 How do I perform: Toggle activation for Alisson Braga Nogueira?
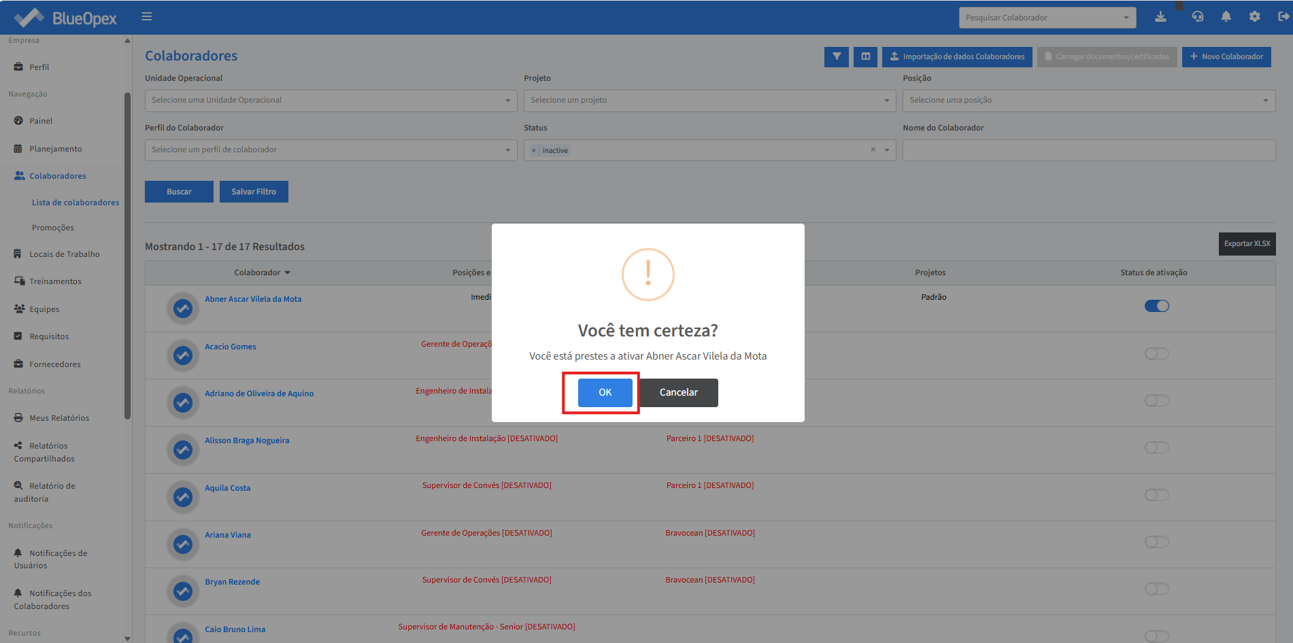pyautogui.click(x=1156, y=447)
